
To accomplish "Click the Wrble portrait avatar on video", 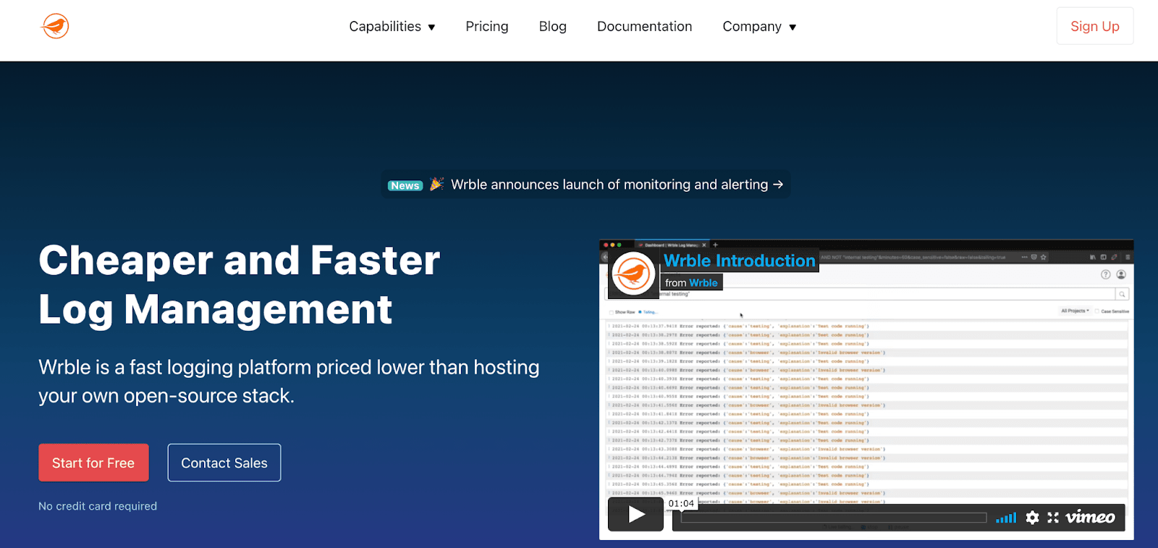I will [633, 274].
